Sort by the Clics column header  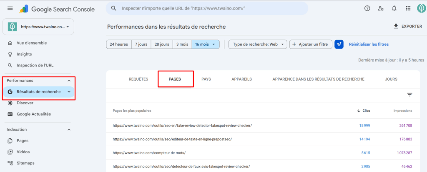point(364,111)
